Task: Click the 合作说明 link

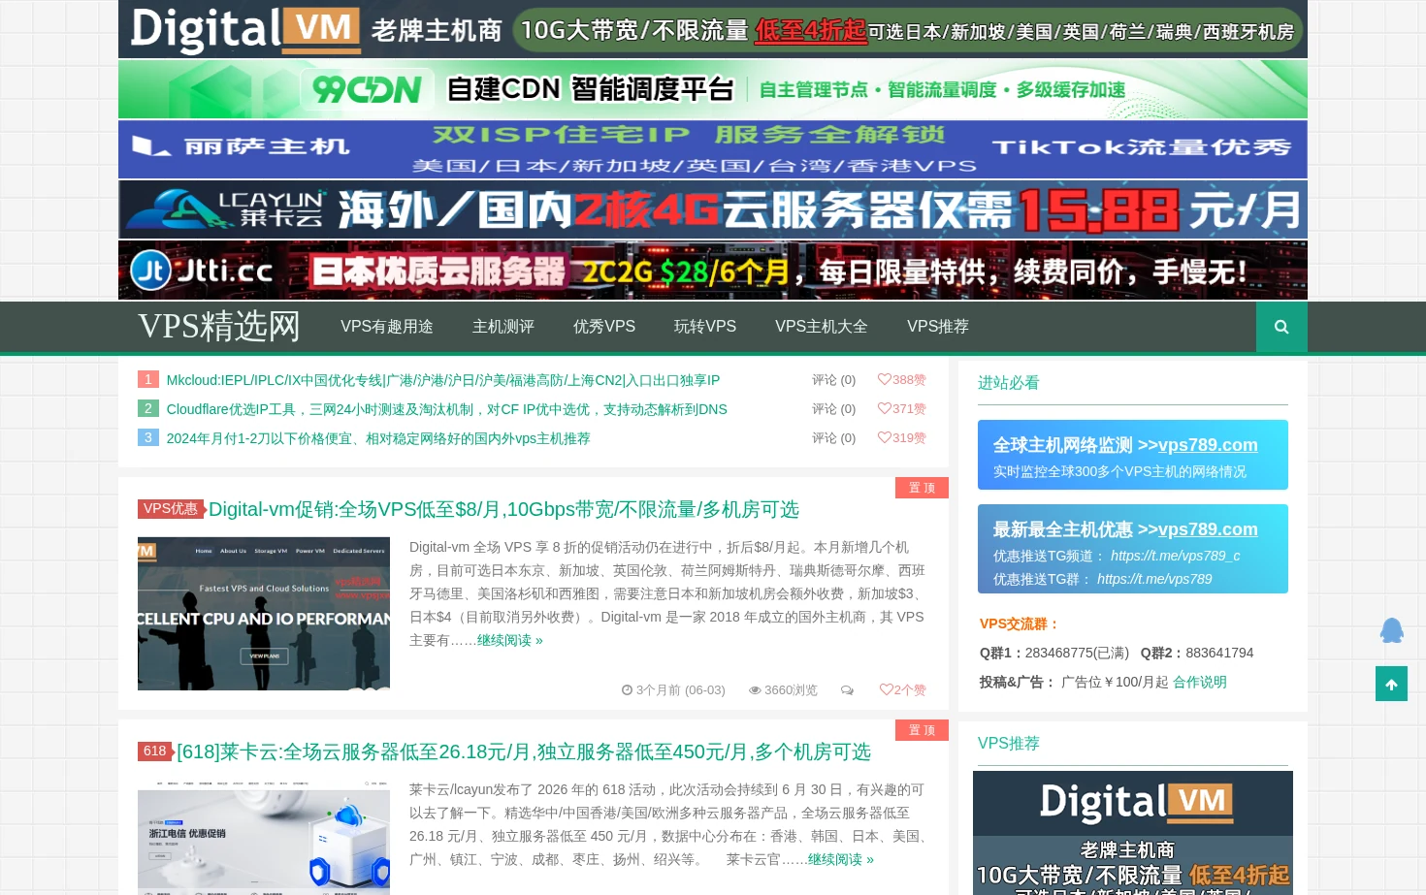Action: point(1200,682)
